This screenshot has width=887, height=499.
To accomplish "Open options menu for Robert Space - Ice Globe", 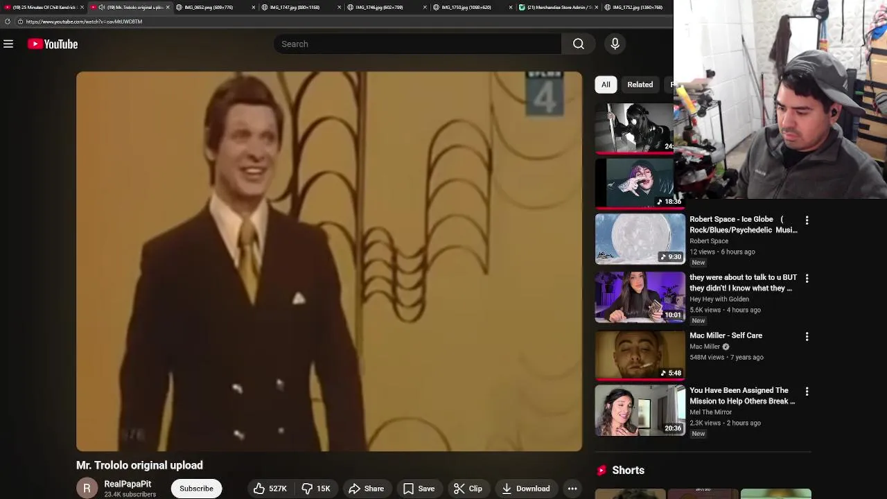I will coord(807,220).
